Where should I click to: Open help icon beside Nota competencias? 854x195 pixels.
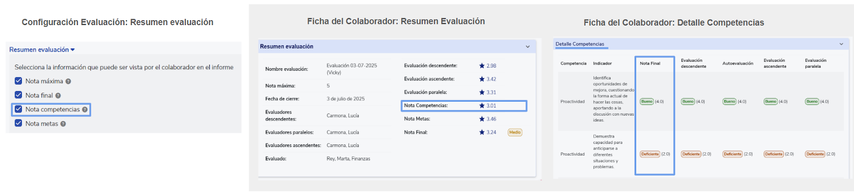85,110
